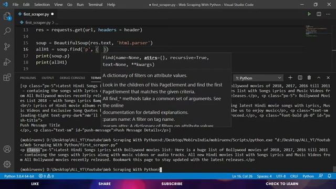The height and width of the screenshot is (189, 336).
Task: Open the Manage gear menu
Action: pos(7,164)
